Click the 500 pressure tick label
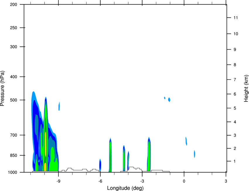 coord(13,100)
